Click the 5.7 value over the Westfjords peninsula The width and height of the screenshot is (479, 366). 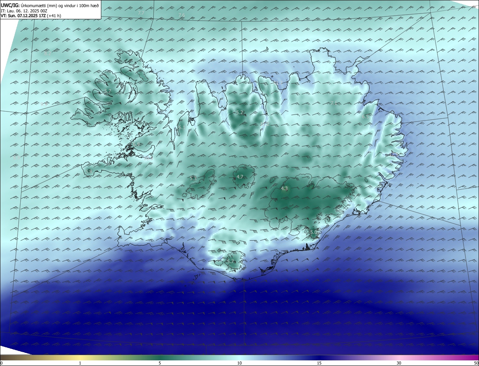108,91
